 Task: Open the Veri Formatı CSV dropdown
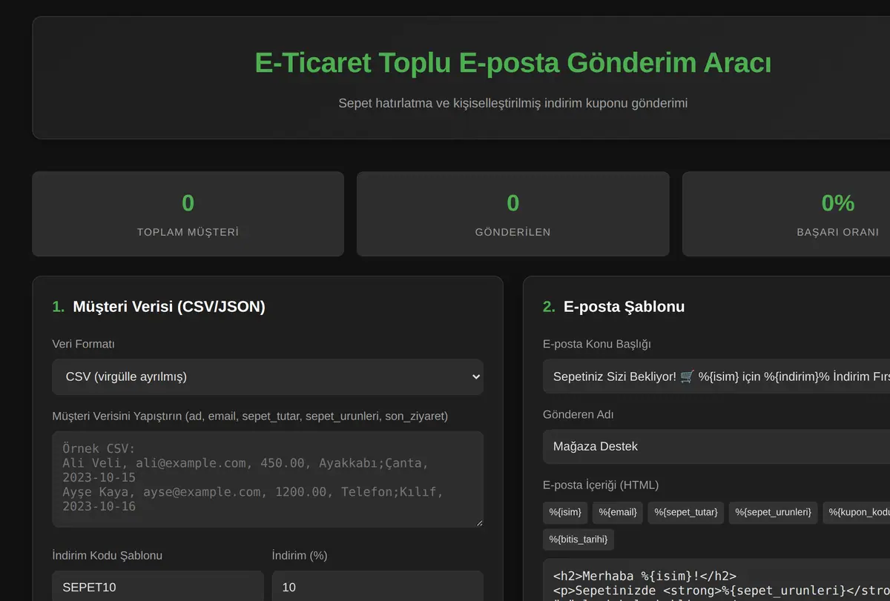[268, 376]
